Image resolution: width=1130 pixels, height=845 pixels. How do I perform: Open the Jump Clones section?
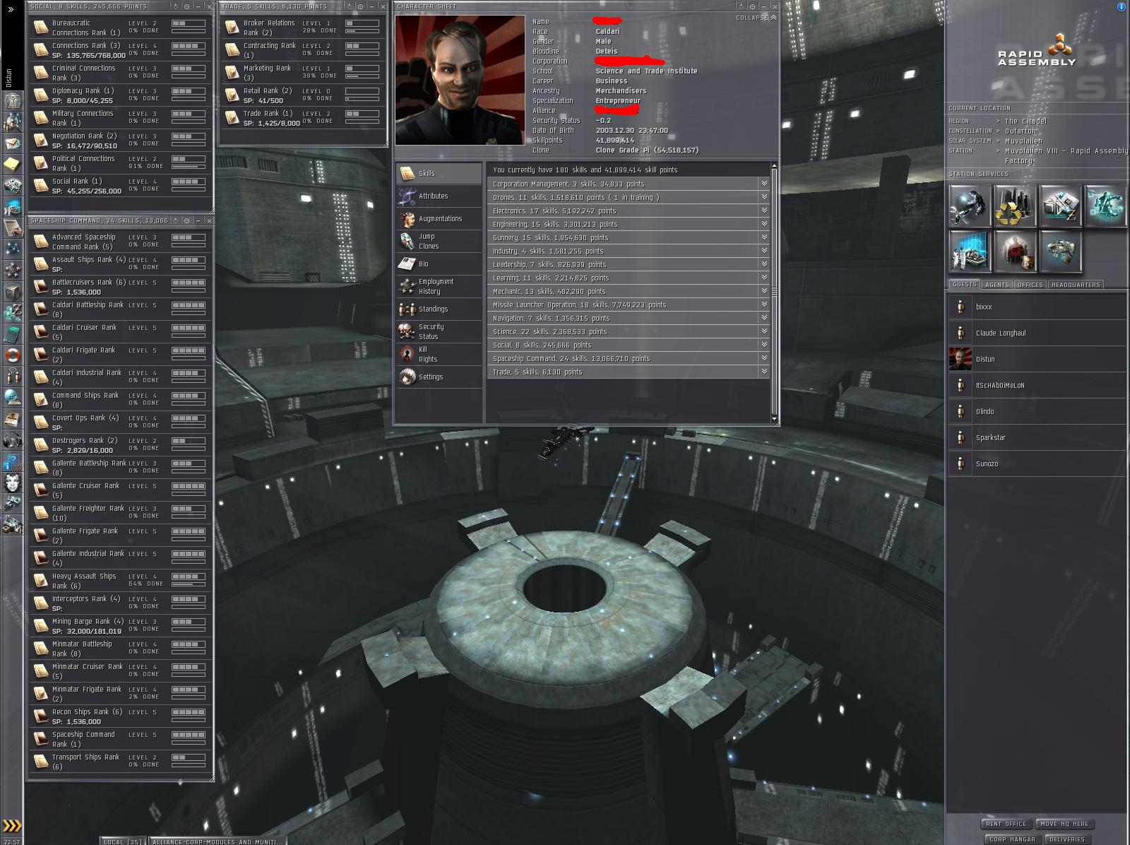point(439,241)
